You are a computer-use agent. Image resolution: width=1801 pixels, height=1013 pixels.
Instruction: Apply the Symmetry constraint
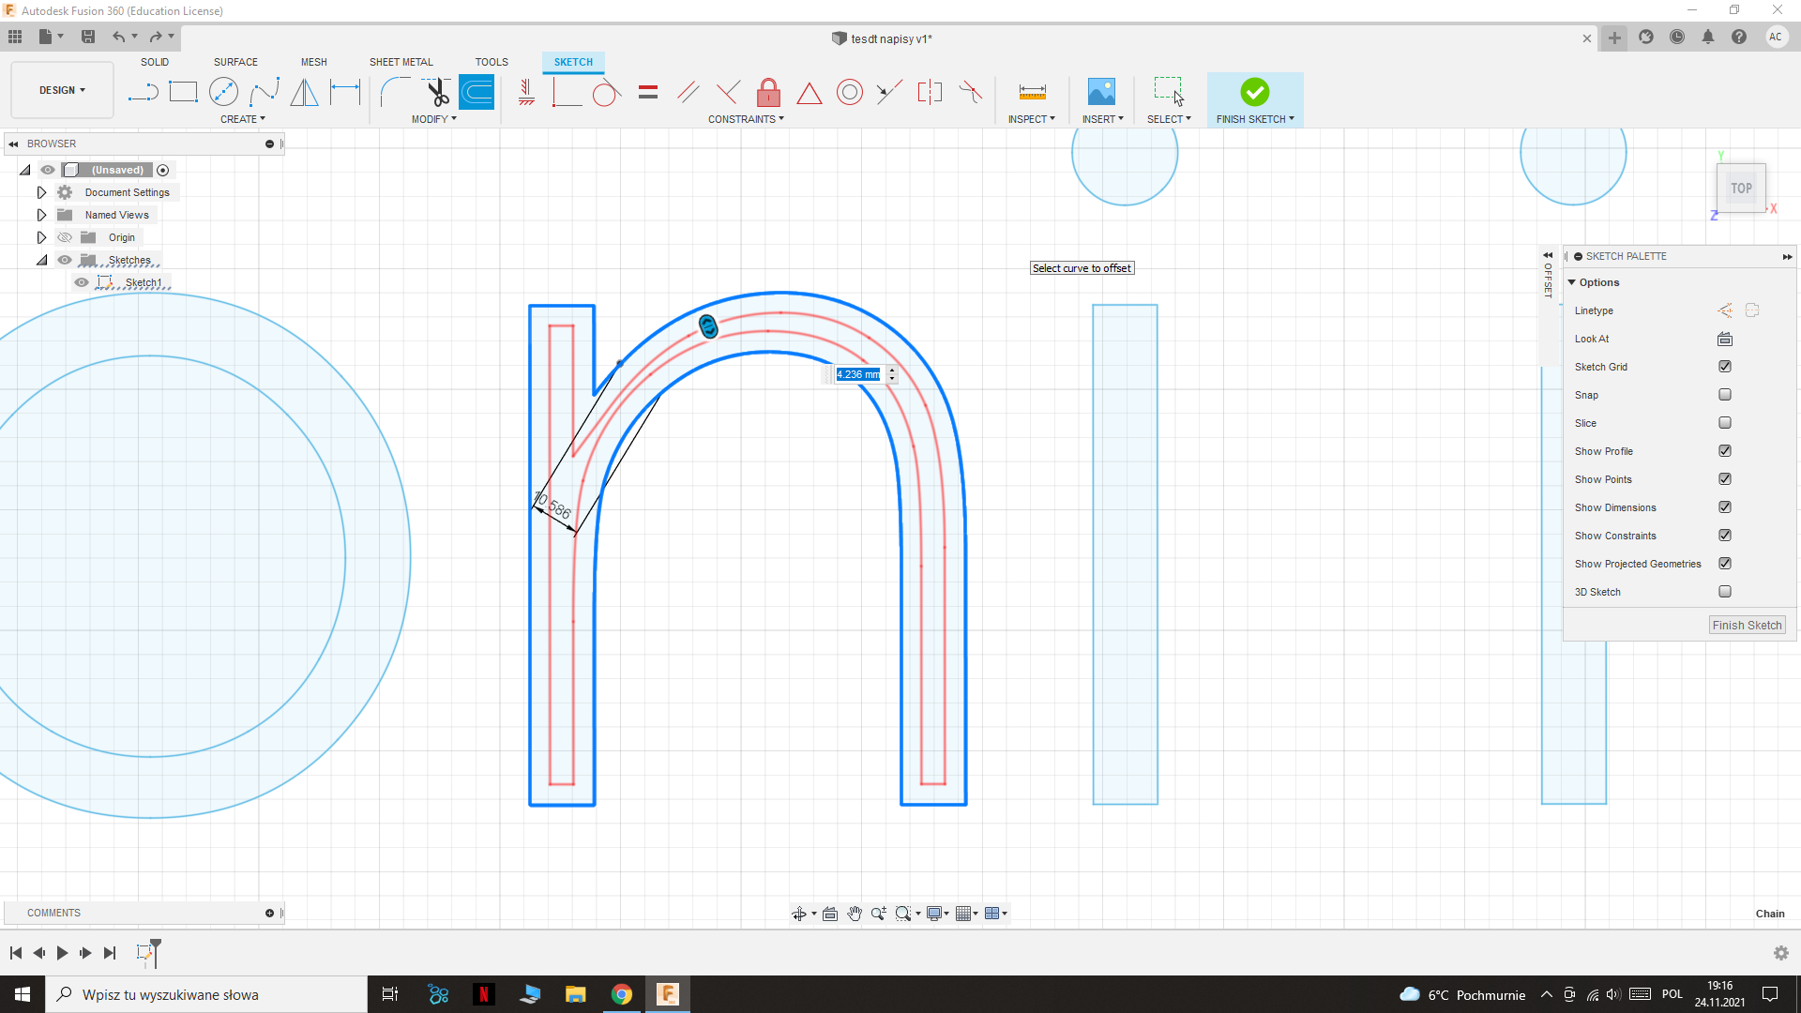tap(930, 92)
